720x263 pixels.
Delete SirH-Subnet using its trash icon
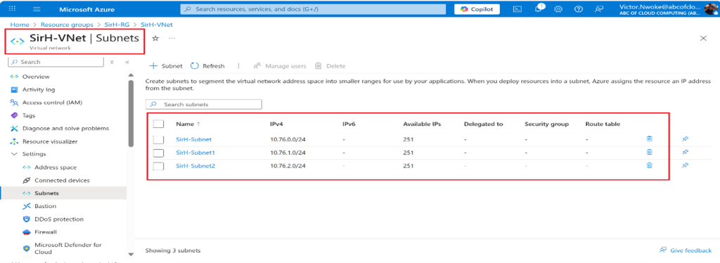coord(649,139)
